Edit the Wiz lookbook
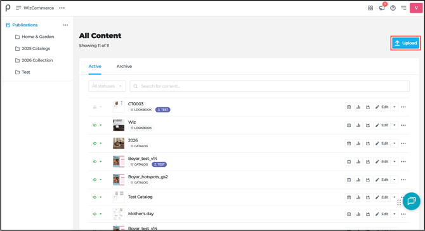 coord(382,125)
